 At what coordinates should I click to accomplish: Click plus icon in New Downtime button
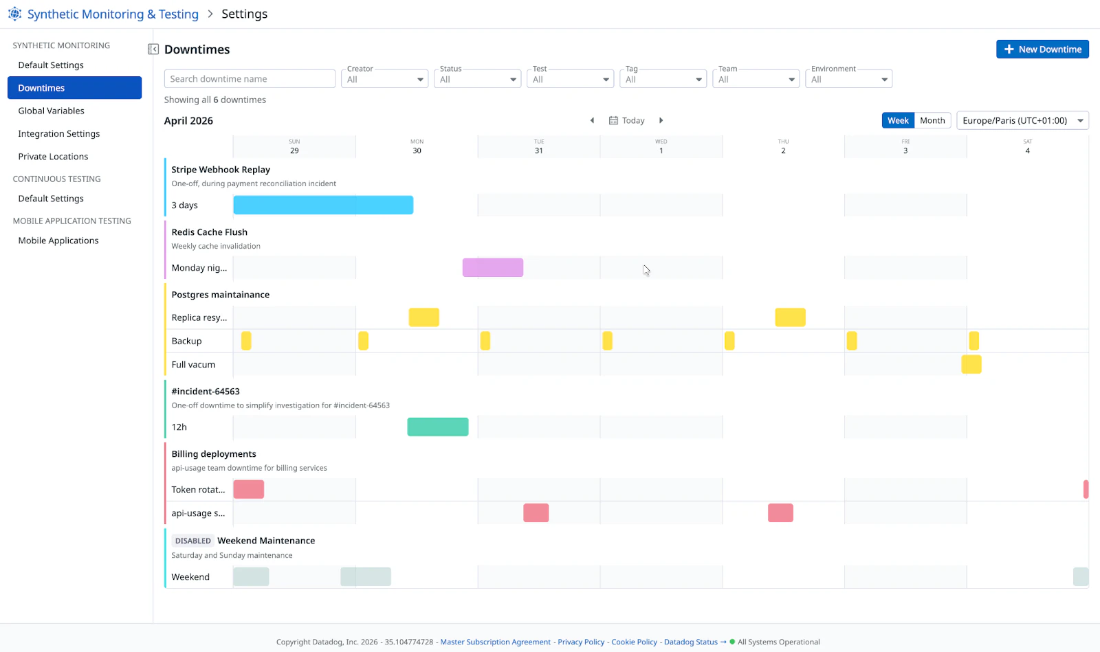click(1009, 49)
